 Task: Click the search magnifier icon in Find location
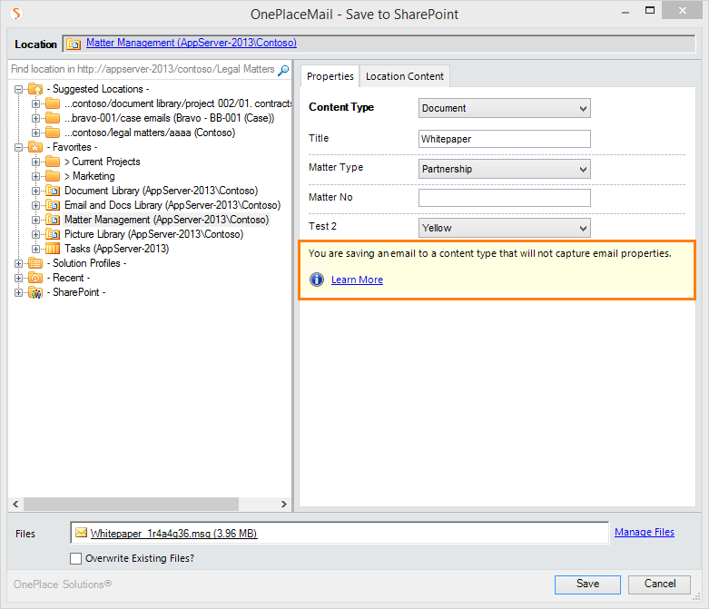point(283,70)
